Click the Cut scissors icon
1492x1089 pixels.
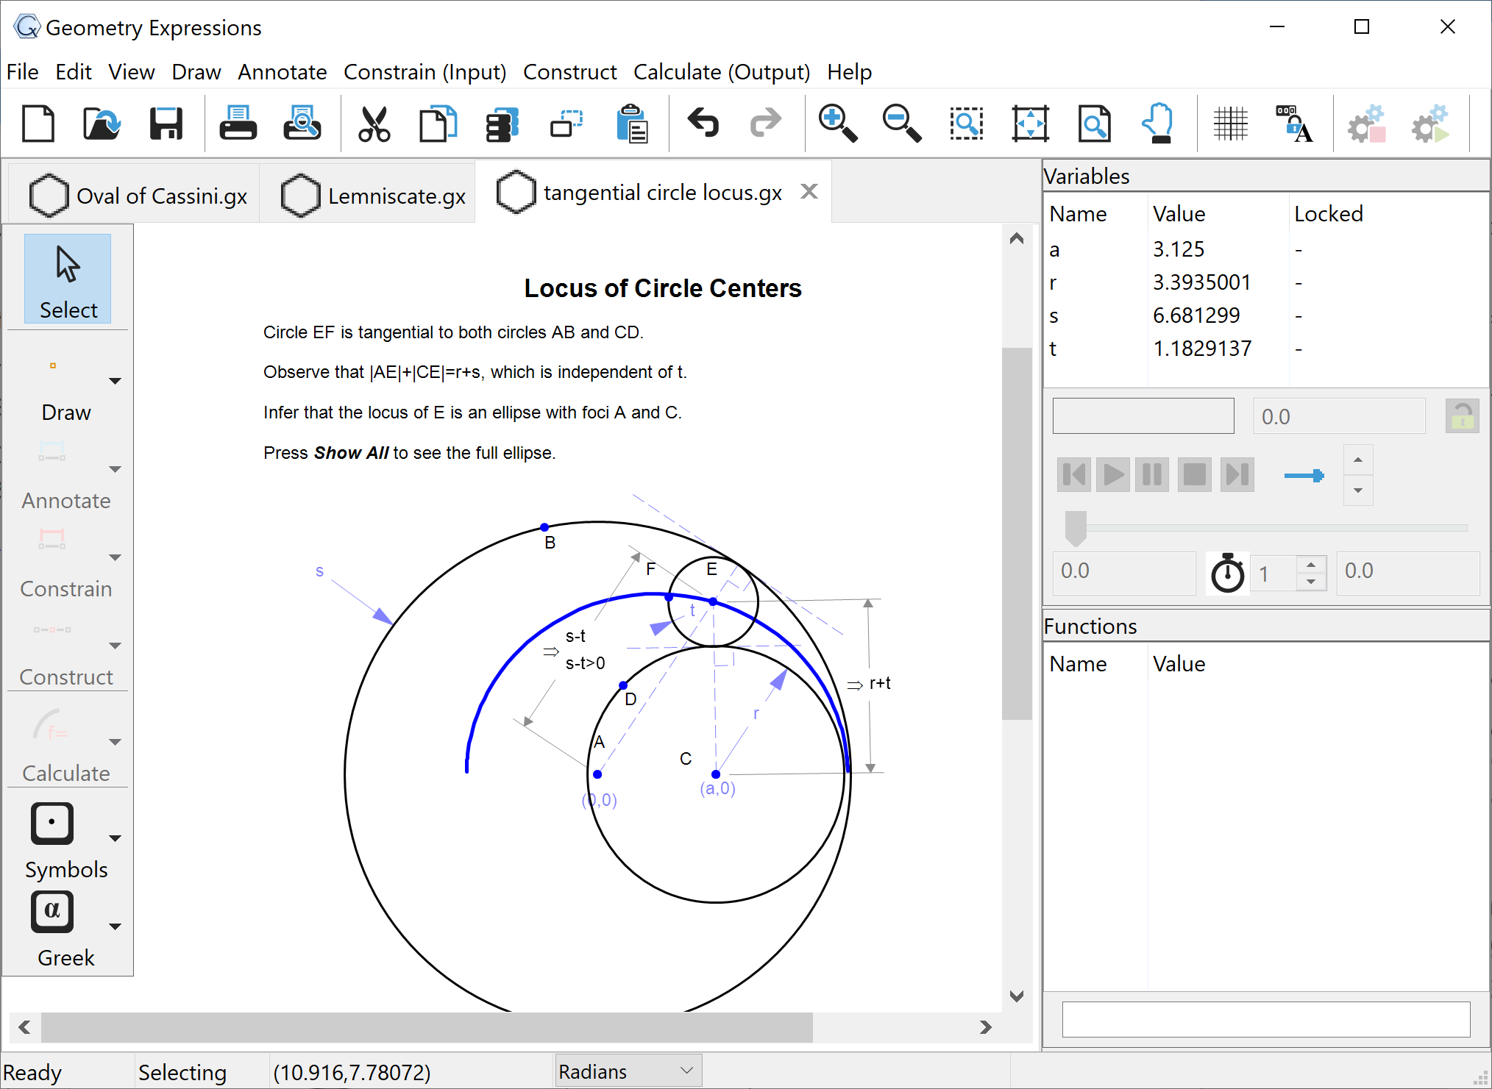374,123
